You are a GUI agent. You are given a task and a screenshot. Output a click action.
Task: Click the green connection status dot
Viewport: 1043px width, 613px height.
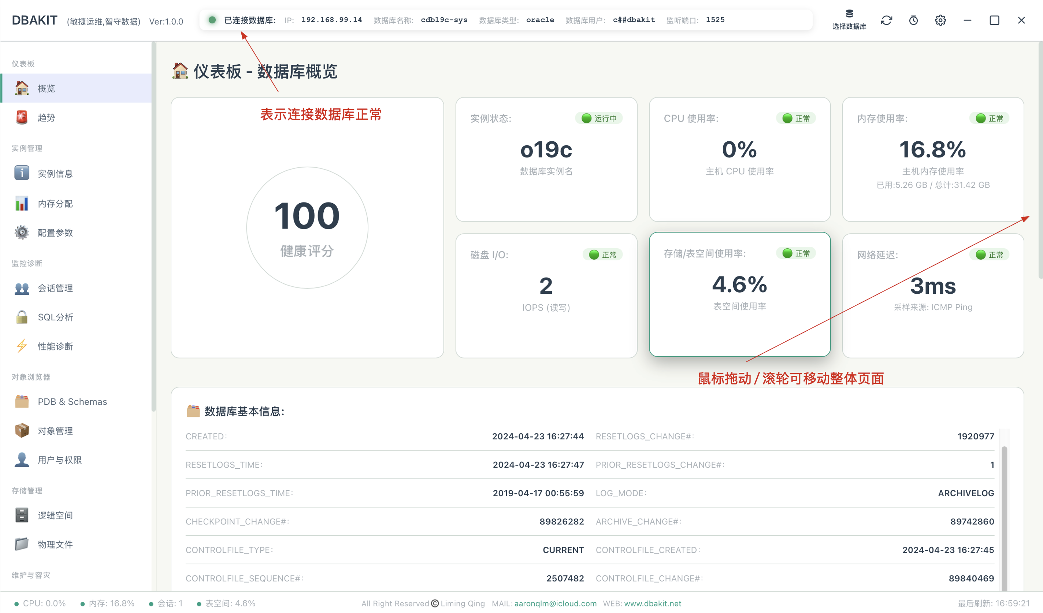click(212, 19)
